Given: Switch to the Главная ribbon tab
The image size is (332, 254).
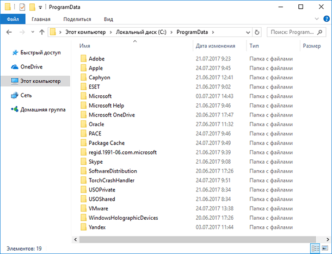Looking at the screenshot, I should [x=41, y=19].
